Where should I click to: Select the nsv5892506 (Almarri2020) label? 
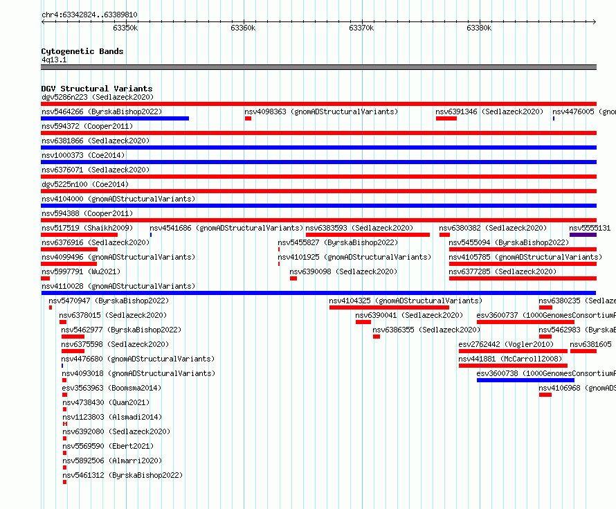pyautogui.click(x=112, y=461)
